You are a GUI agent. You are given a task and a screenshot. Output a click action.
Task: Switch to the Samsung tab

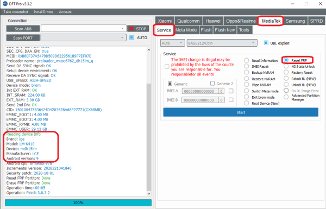point(295,21)
